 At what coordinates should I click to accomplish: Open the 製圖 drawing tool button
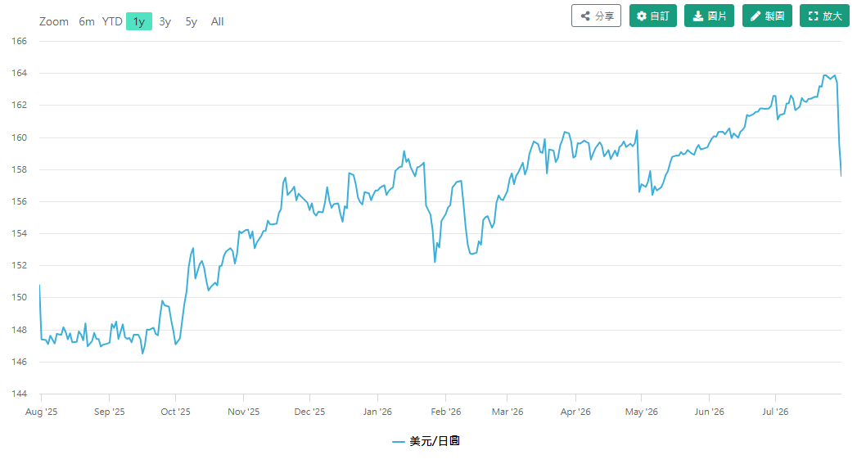pos(767,16)
